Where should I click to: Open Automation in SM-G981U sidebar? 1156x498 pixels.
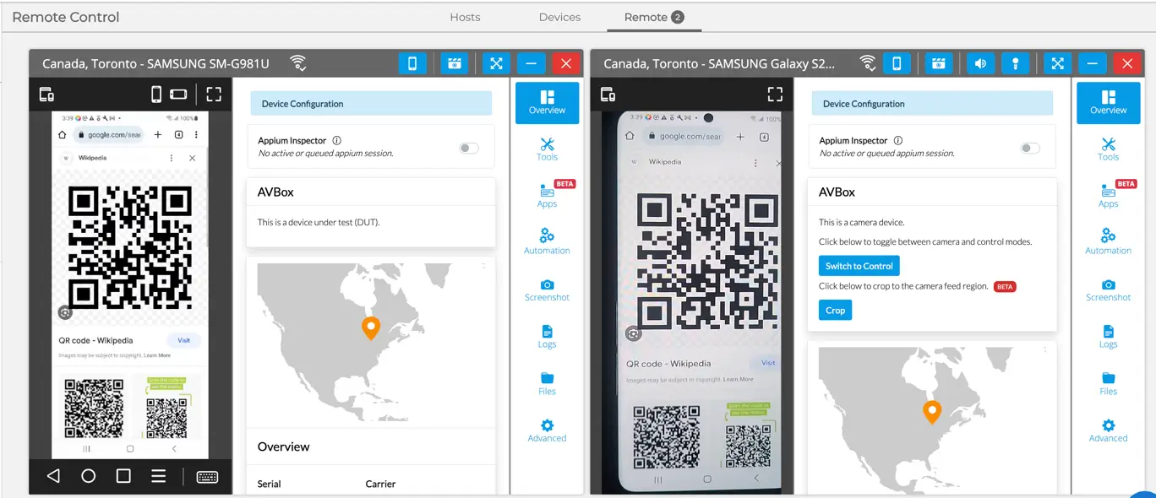coord(547,242)
